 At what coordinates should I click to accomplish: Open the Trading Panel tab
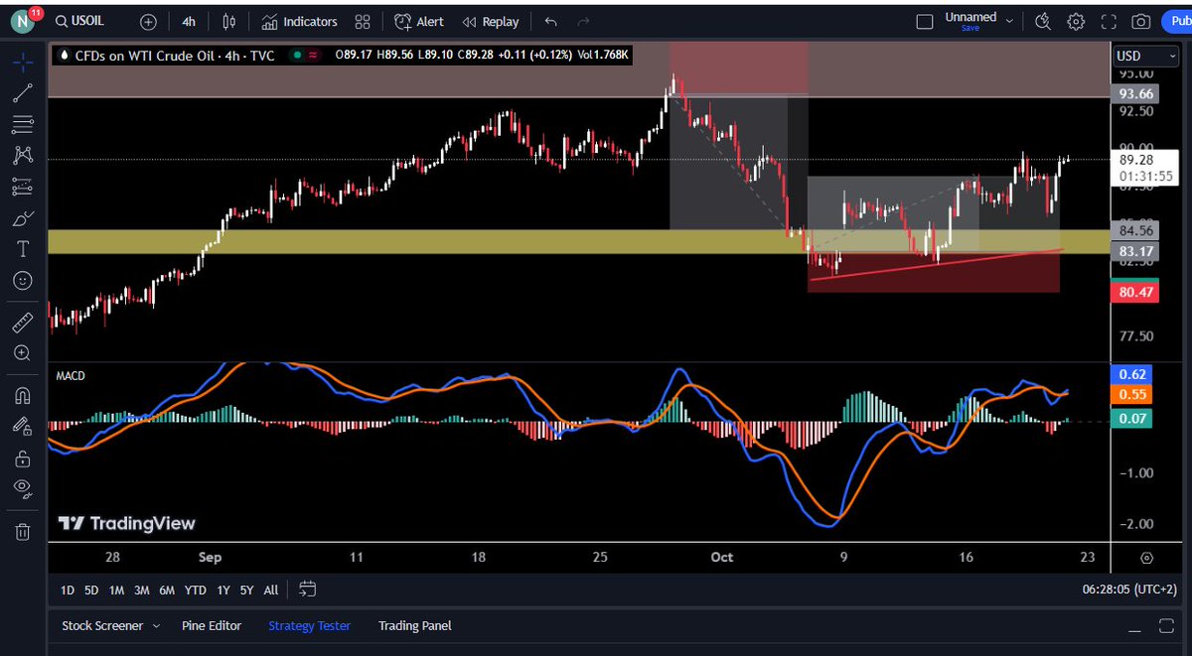coord(415,625)
